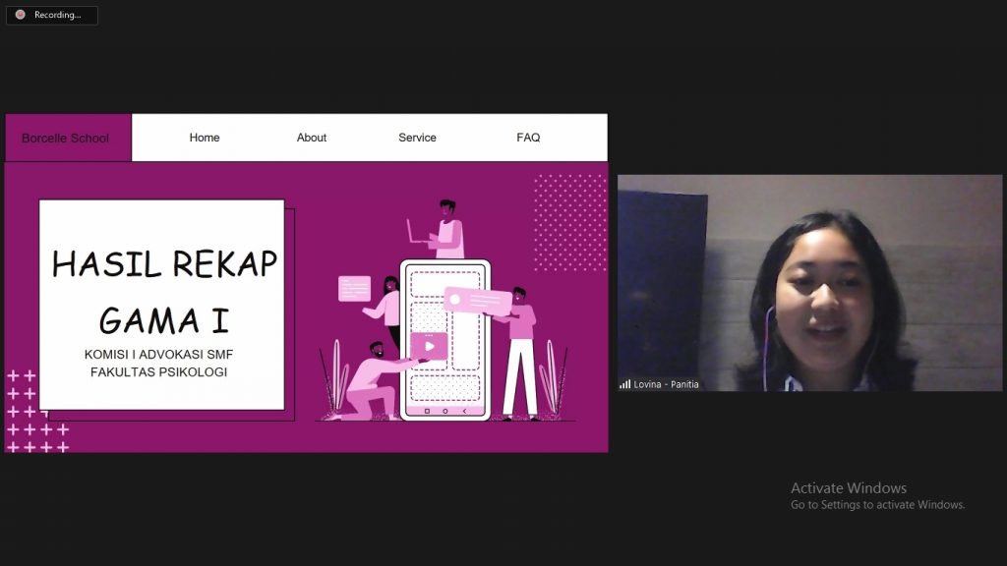Image resolution: width=1007 pixels, height=566 pixels.
Task: Click the Lovina - Panitia name label
Action: pyautogui.click(x=666, y=384)
